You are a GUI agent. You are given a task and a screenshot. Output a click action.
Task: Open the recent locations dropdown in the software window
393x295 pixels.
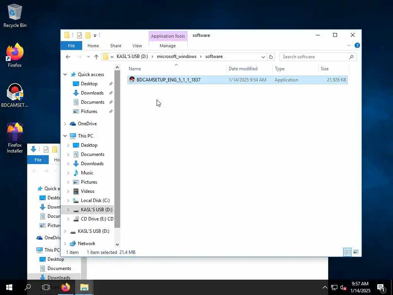[x=88, y=57]
